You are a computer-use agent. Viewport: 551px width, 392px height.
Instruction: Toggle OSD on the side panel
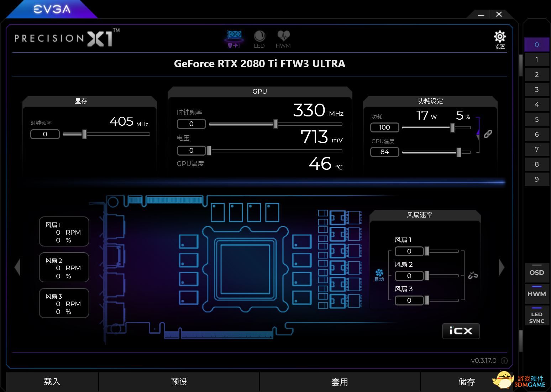tap(536, 273)
